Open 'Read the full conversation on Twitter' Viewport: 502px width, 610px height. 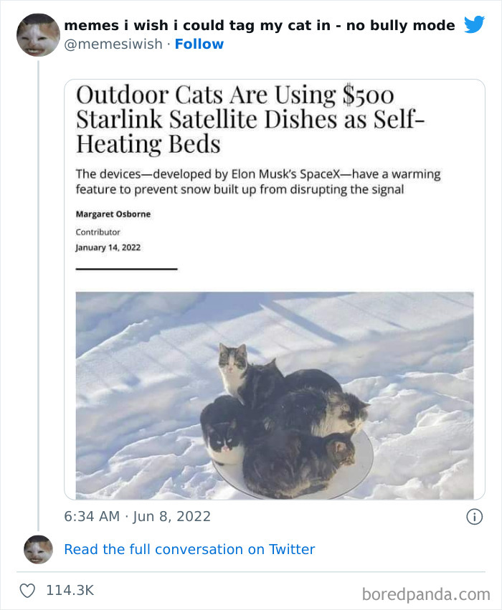click(x=189, y=549)
